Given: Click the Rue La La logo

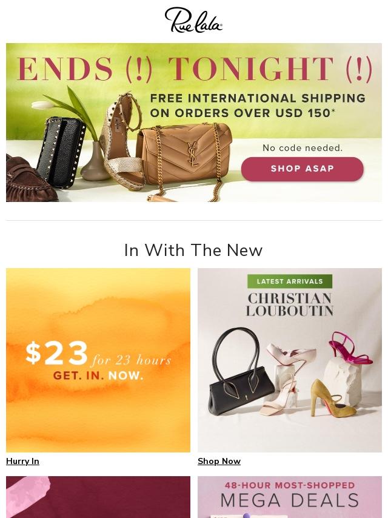Looking at the screenshot, I should 193,20.
